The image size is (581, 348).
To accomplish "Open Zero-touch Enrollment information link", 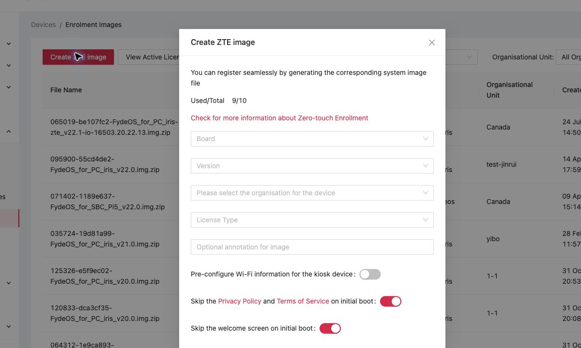I will [x=279, y=118].
